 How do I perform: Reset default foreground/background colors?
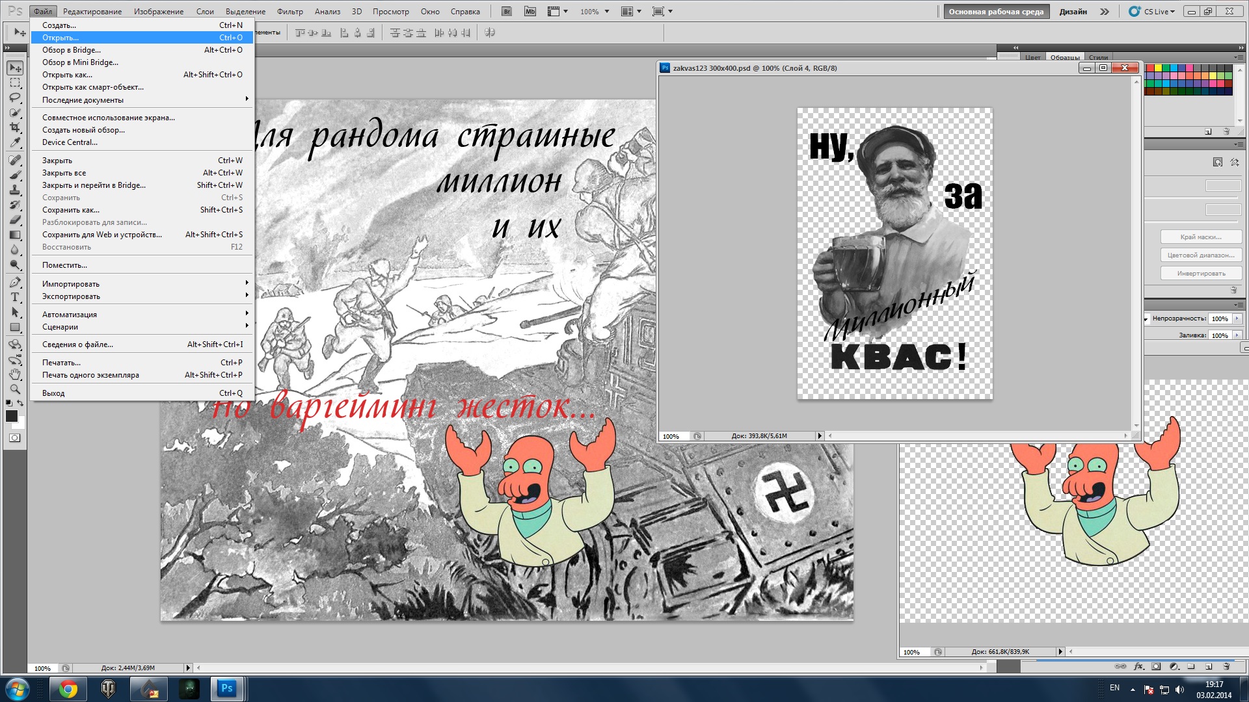8,404
